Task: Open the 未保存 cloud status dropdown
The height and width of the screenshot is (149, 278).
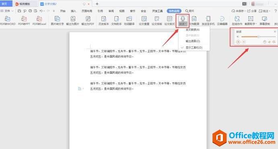Action: (239, 11)
